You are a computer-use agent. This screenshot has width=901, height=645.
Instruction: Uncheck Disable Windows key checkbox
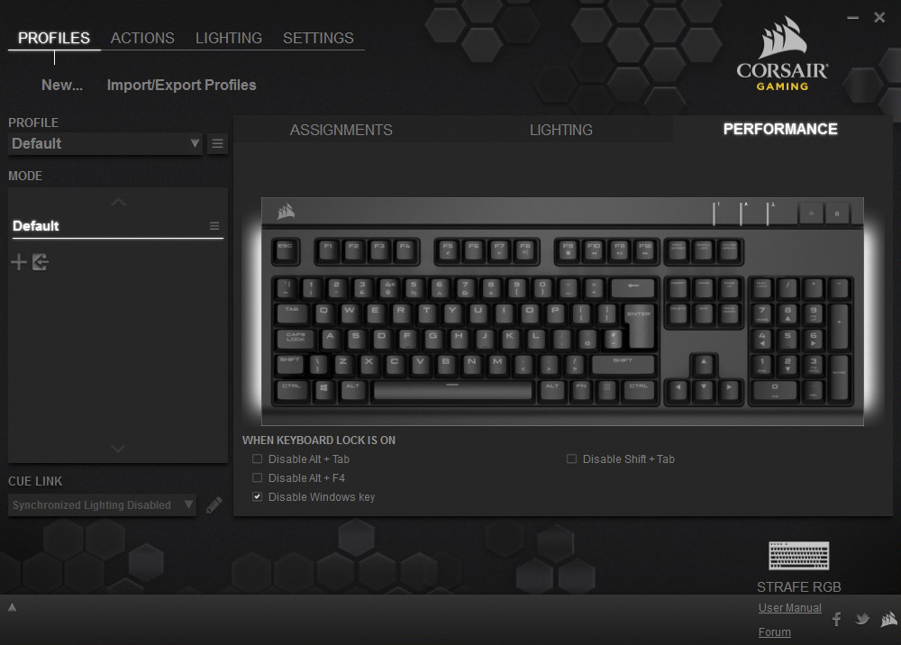258,497
